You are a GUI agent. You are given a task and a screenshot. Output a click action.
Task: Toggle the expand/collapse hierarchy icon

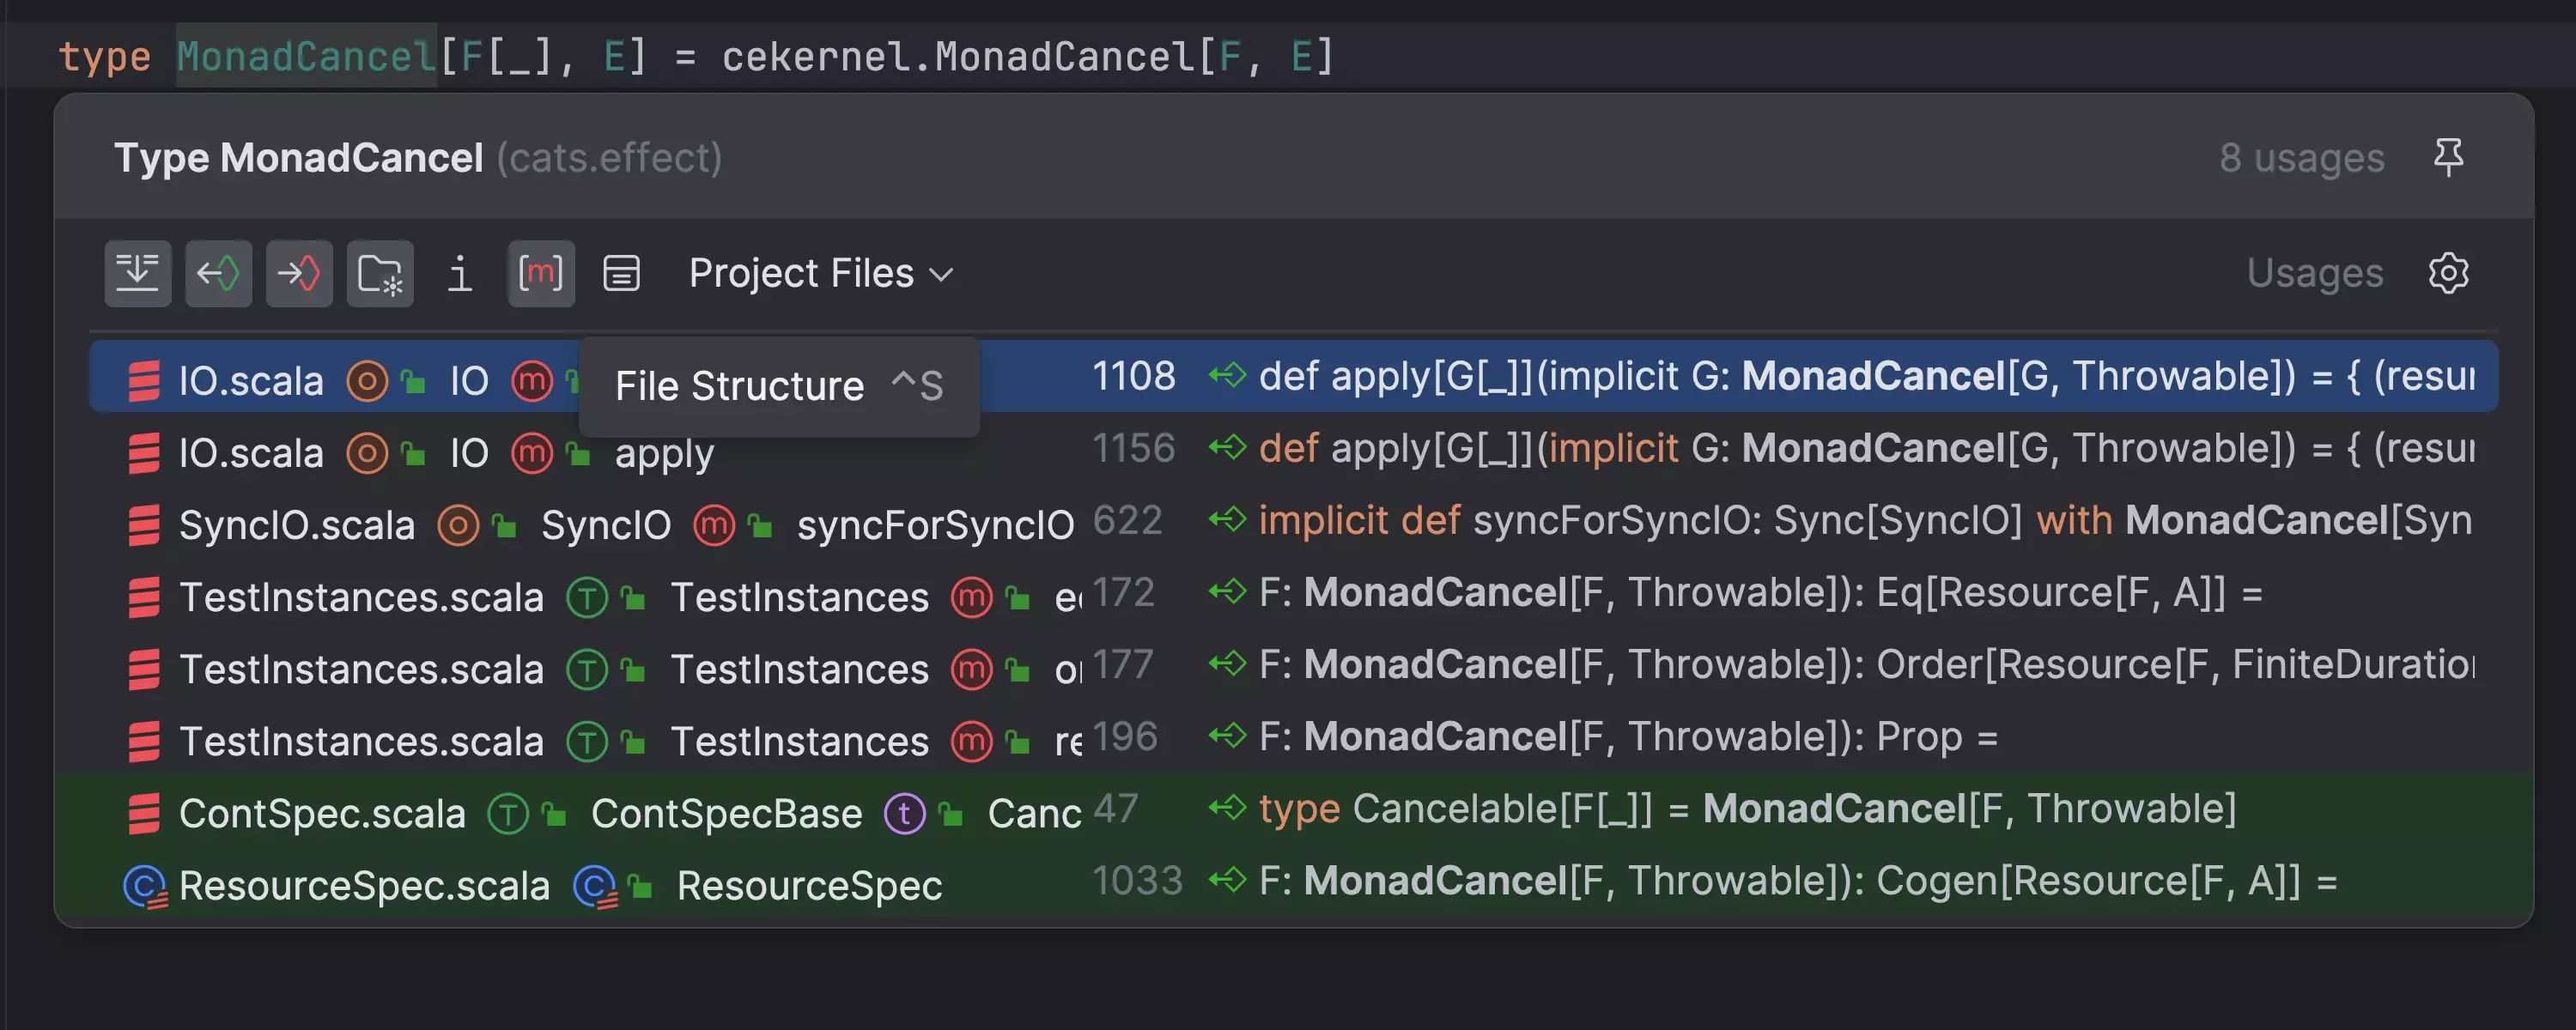138,271
